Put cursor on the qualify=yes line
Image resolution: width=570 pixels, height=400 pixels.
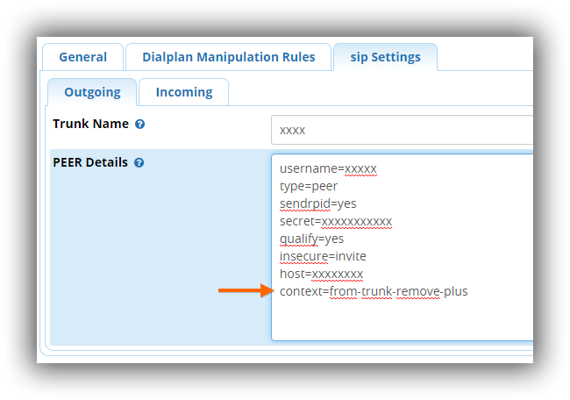click(x=311, y=239)
